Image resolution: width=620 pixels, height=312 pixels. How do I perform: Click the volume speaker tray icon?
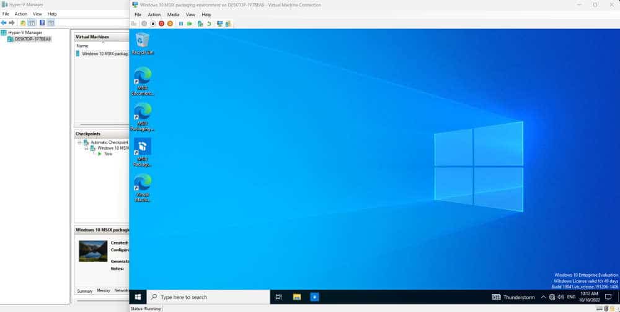tap(560, 297)
